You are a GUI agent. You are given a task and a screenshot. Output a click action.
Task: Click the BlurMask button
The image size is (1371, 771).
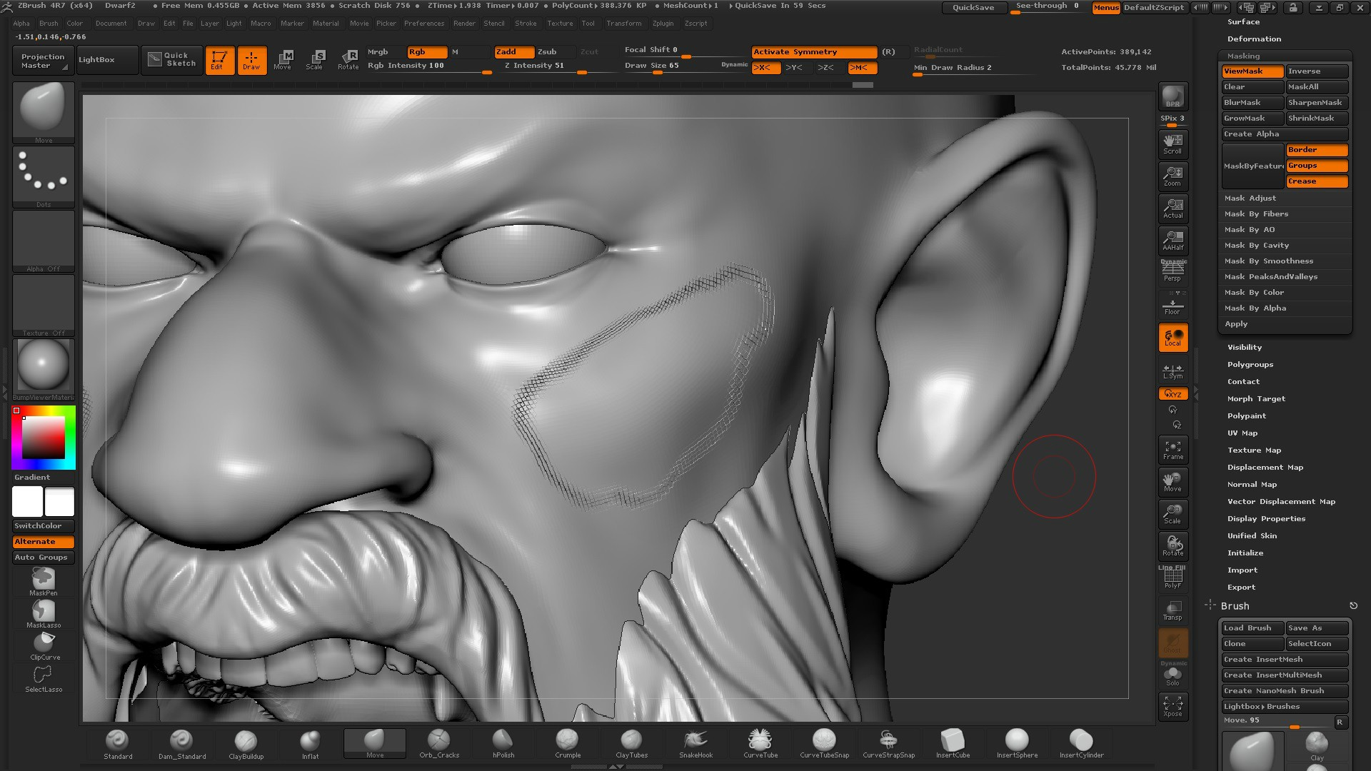coord(1252,103)
